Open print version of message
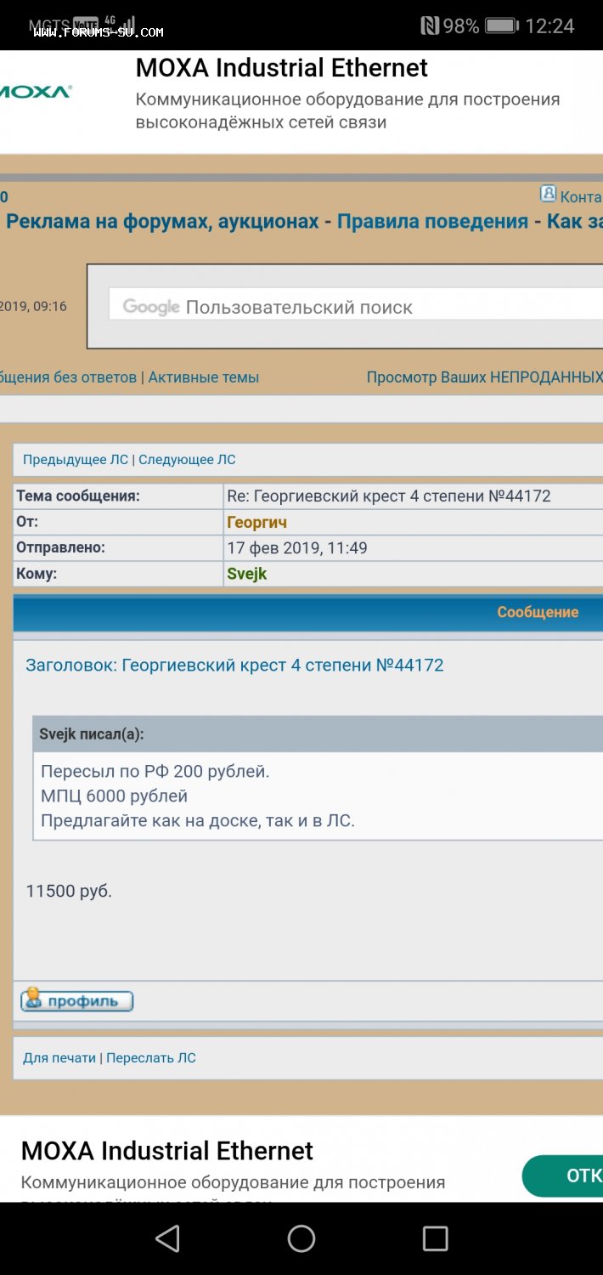The height and width of the screenshot is (1275, 603). point(59,1058)
